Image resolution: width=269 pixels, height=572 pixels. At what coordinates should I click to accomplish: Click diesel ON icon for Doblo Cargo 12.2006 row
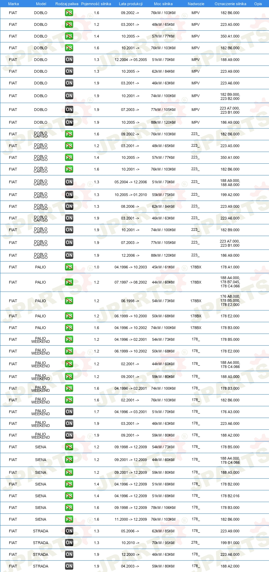69,255
